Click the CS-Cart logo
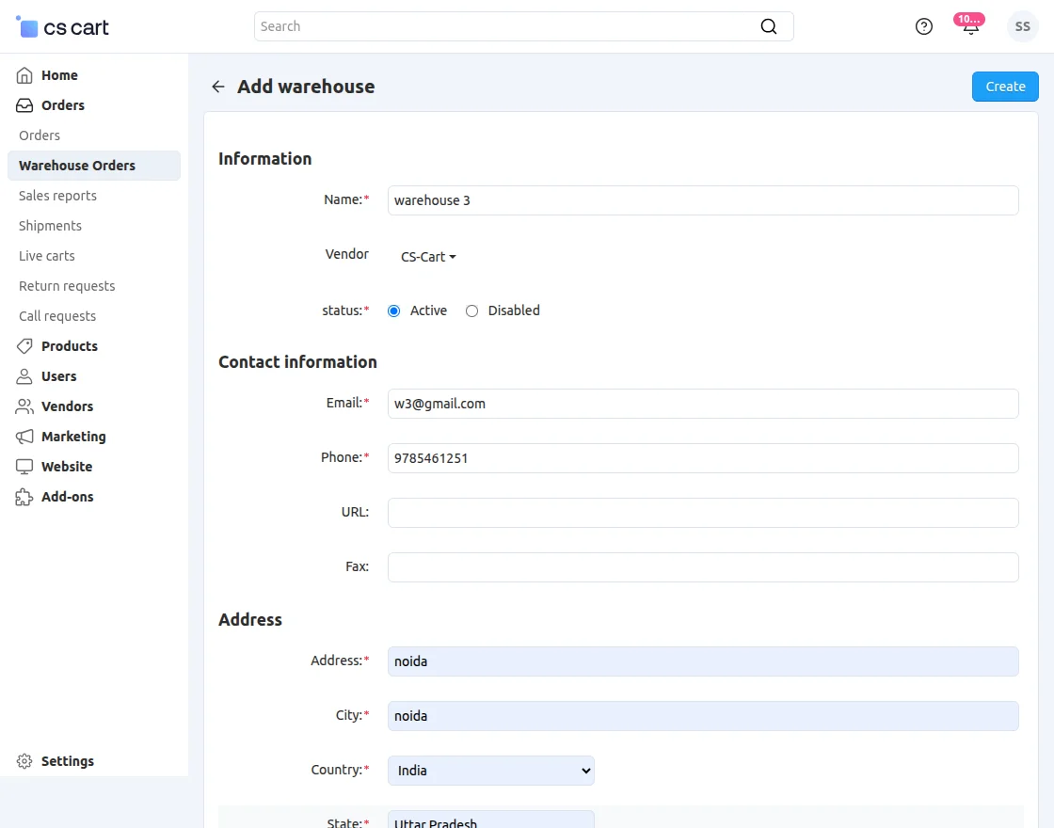 click(63, 27)
